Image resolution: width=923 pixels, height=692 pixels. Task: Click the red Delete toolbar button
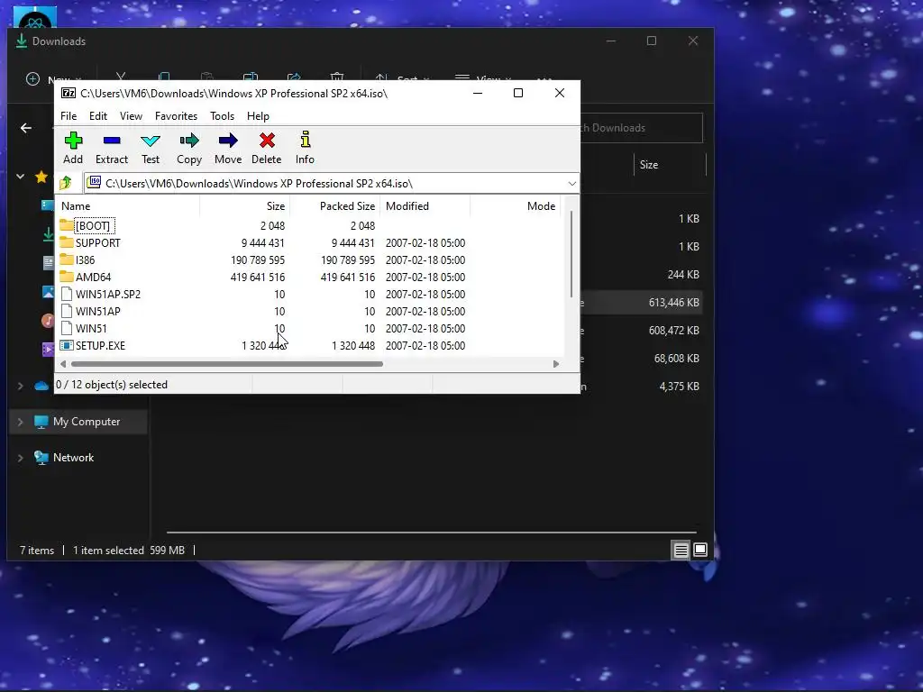click(x=267, y=148)
